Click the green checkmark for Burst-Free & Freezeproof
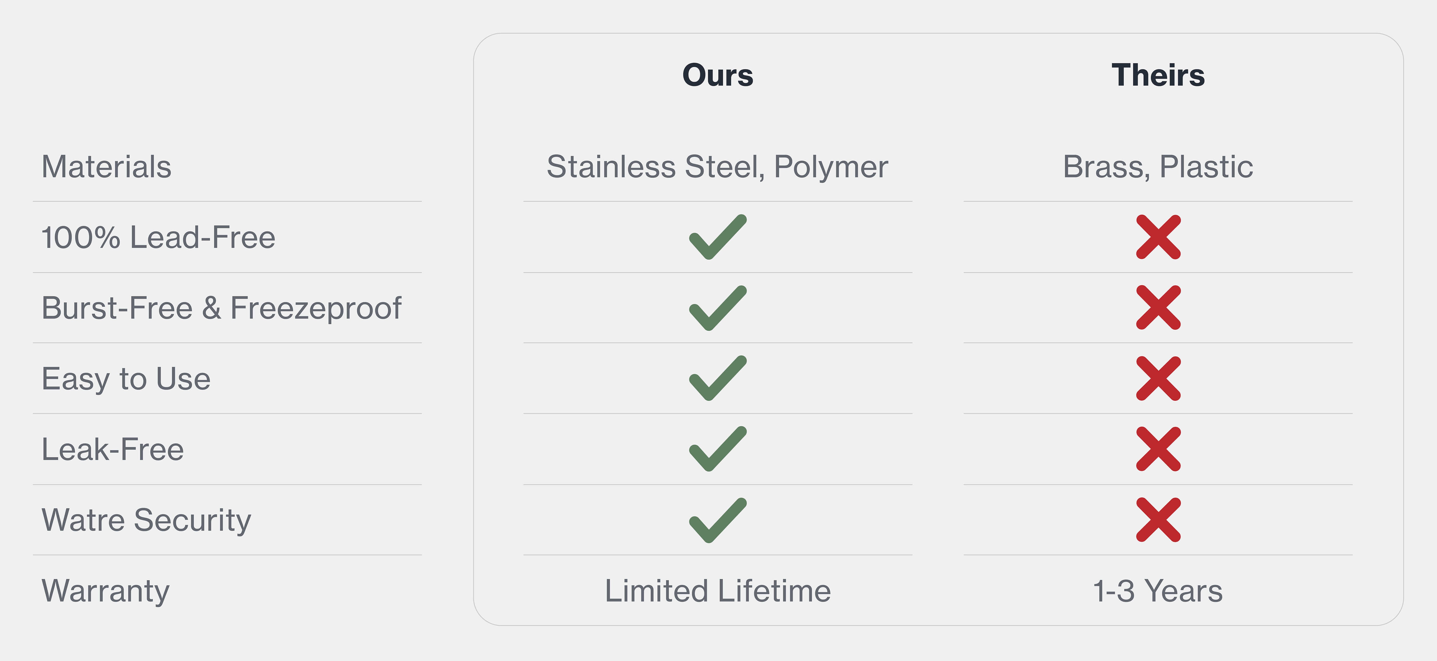The width and height of the screenshot is (1437, 661). [x=718, y=308]
